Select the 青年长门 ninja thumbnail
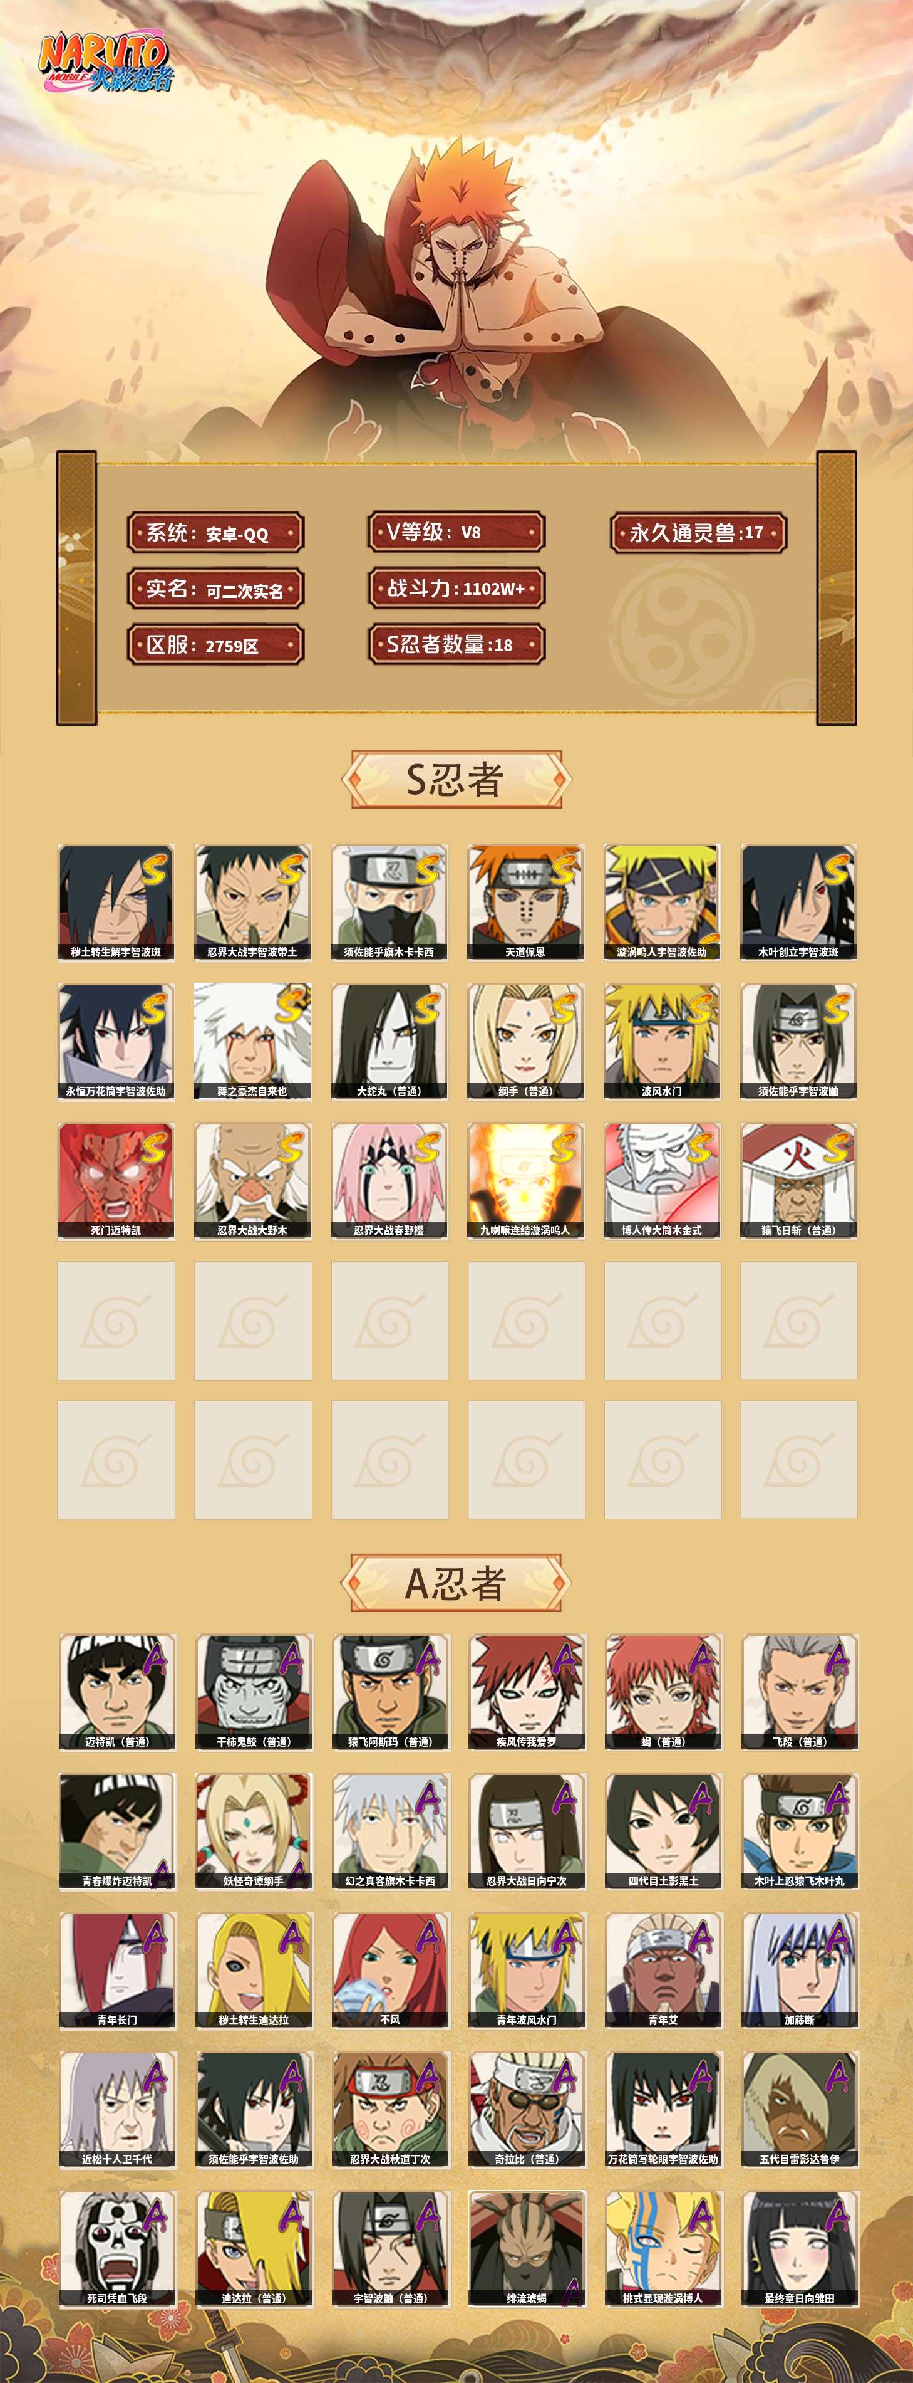The image size is (913, 2383). click(116, 1971)
